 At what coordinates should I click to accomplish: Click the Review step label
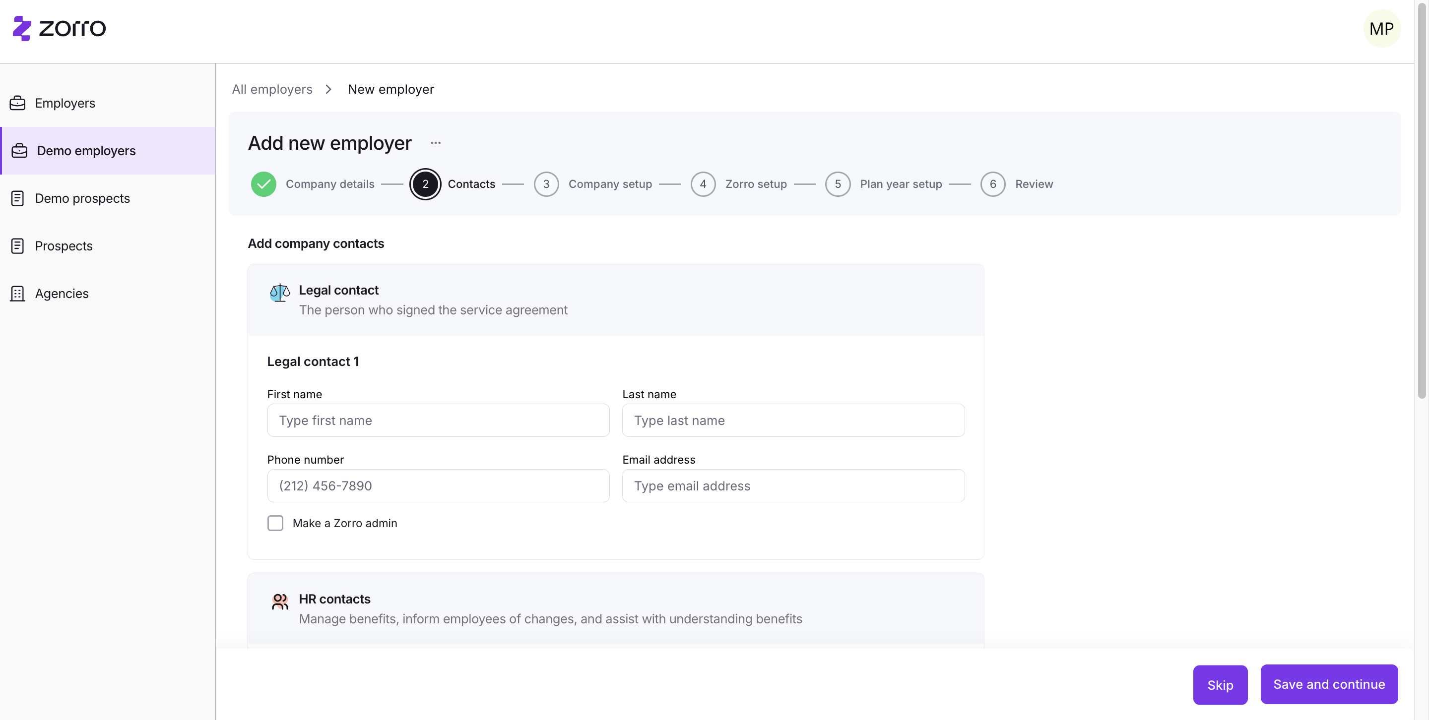[1034, 184]
